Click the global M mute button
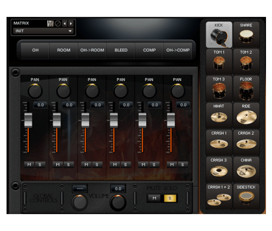Viewport: 272px width, 231px height. tap(154, 198)
